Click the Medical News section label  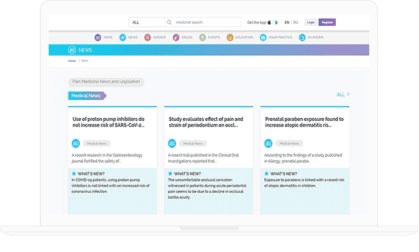pos(87,96)
